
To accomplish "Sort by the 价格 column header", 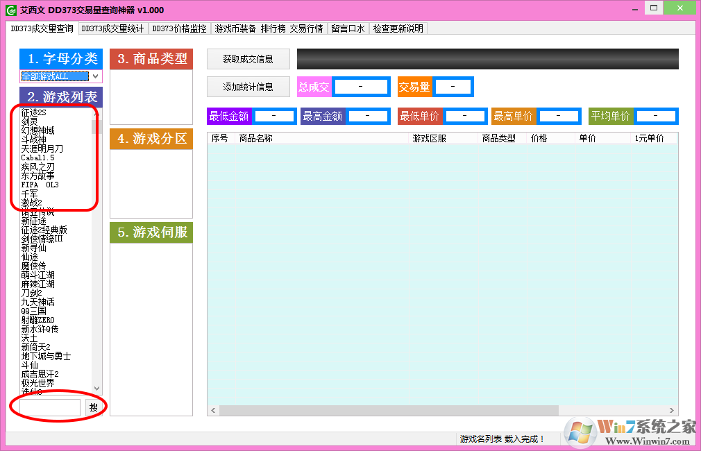I will (x=539, y=138).
